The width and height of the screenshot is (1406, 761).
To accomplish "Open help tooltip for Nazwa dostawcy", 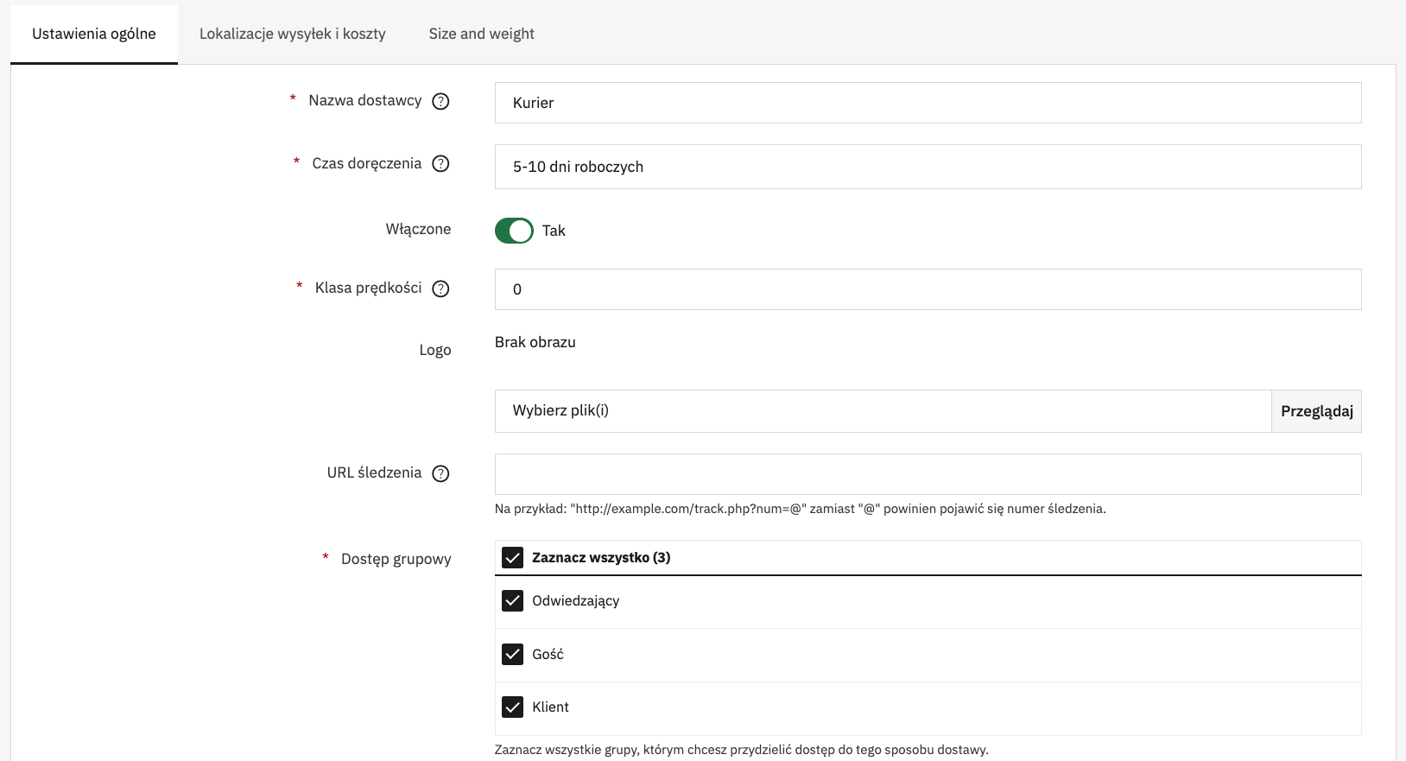I will tap(440, 101).
